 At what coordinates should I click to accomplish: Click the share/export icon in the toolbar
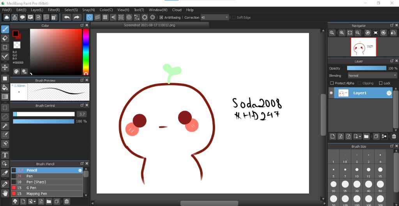pyautogui.click(x=15, y=17)
